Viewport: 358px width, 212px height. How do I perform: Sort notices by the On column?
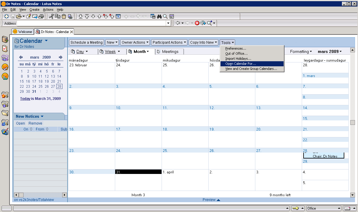pyautogui.click(x=28, y=129)
